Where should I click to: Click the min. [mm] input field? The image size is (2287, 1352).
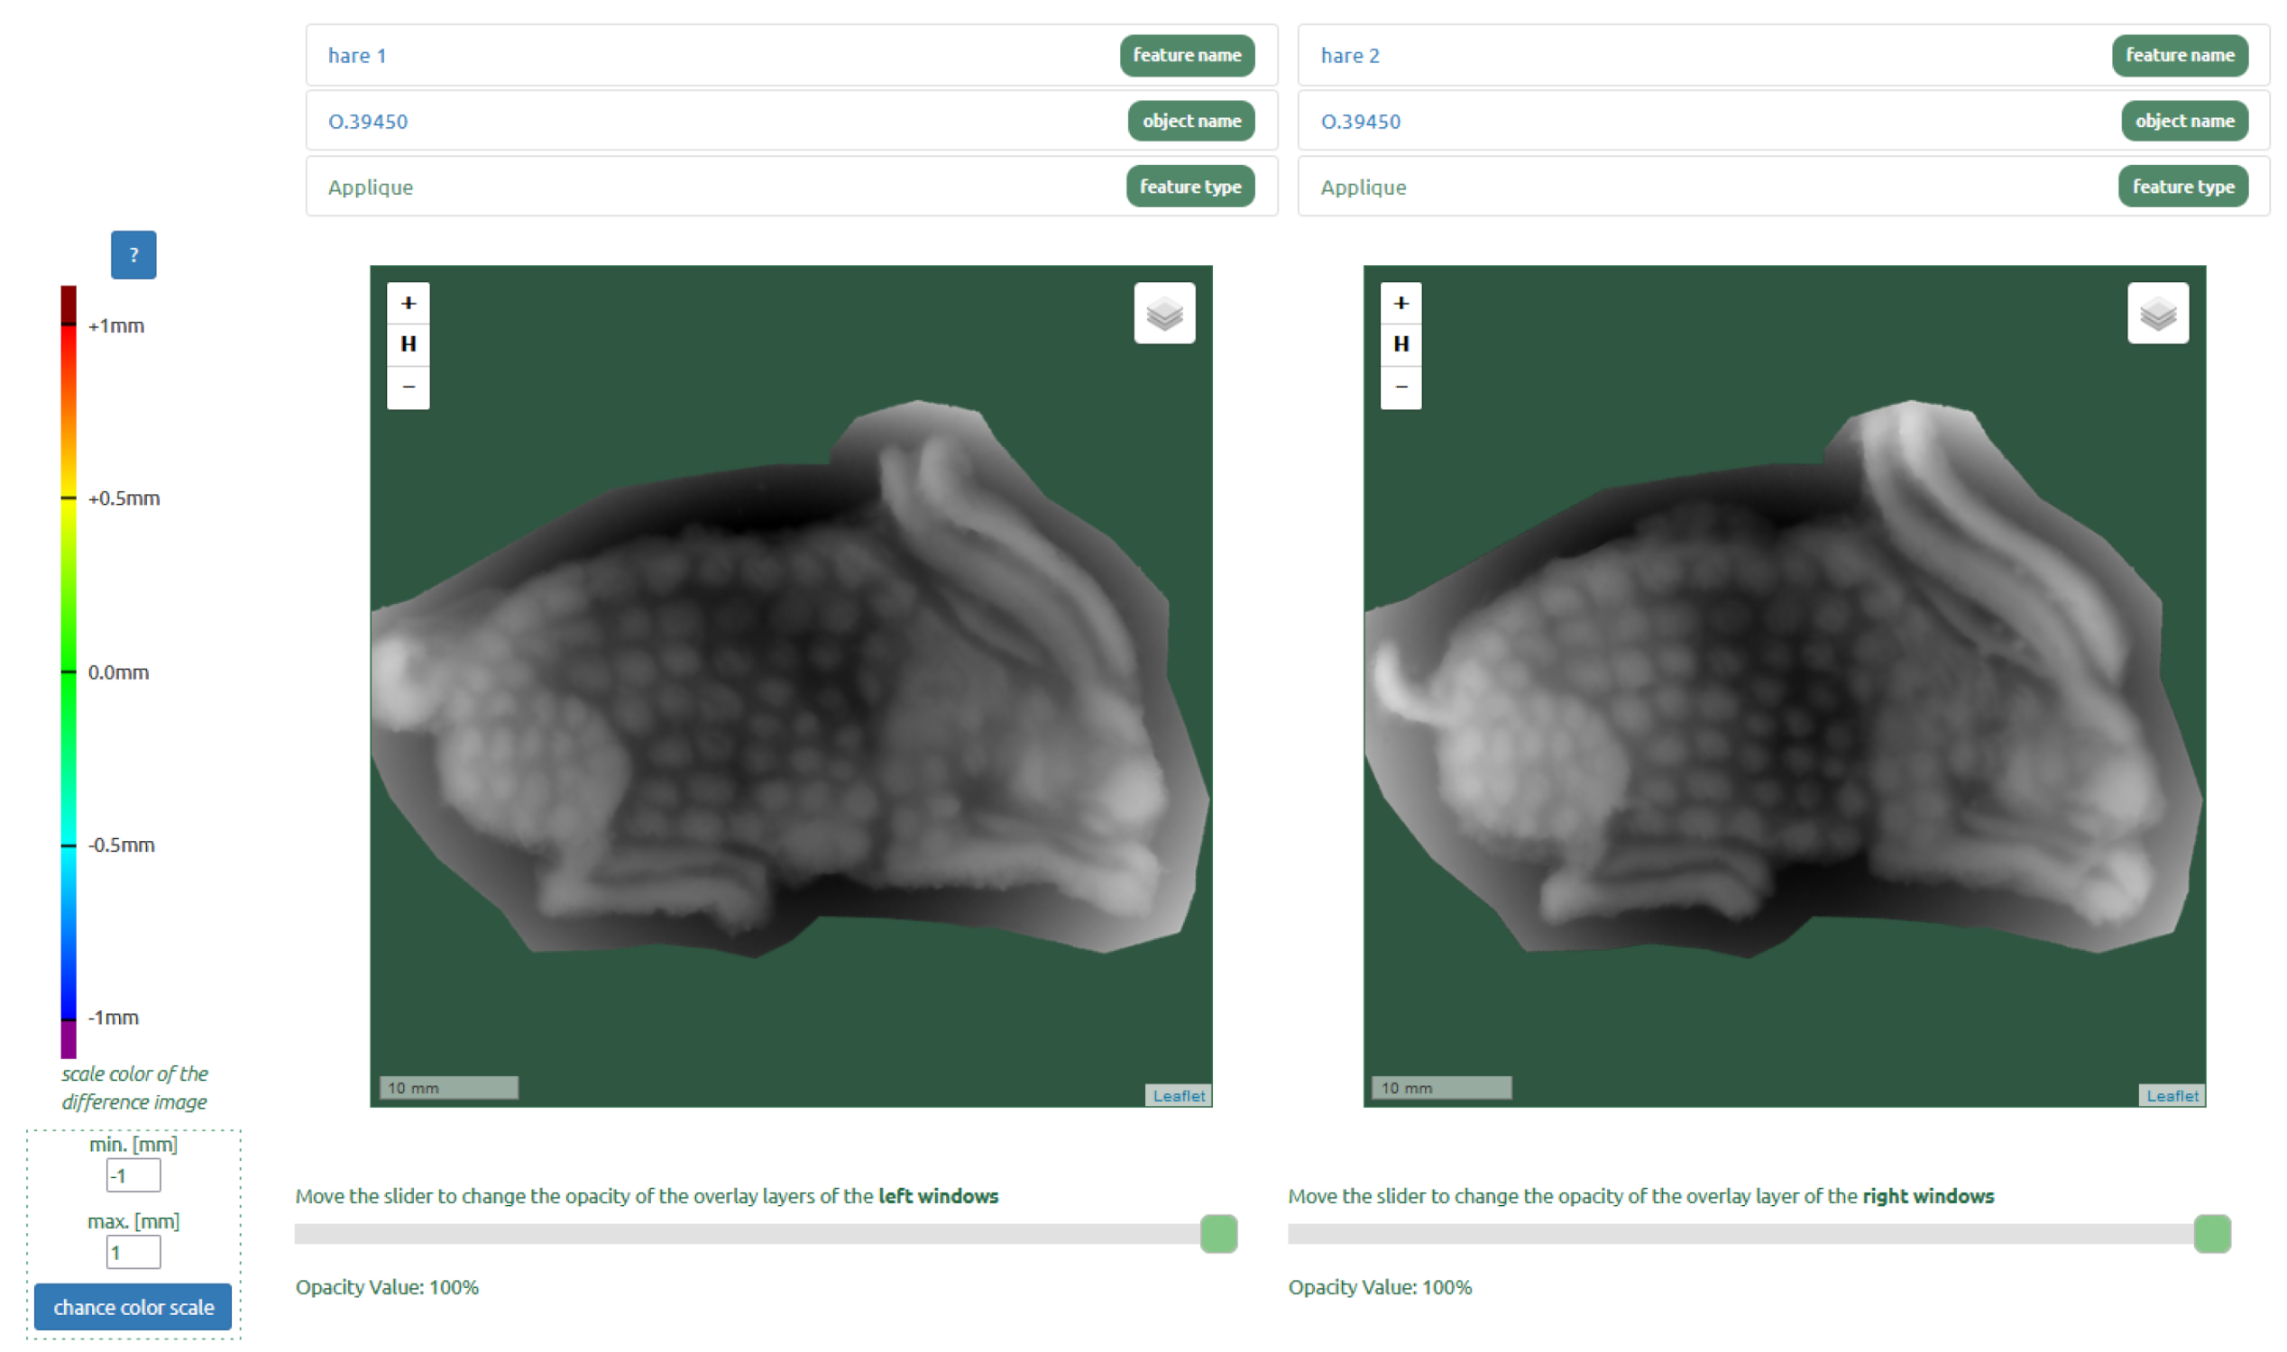pos(133,1175)
